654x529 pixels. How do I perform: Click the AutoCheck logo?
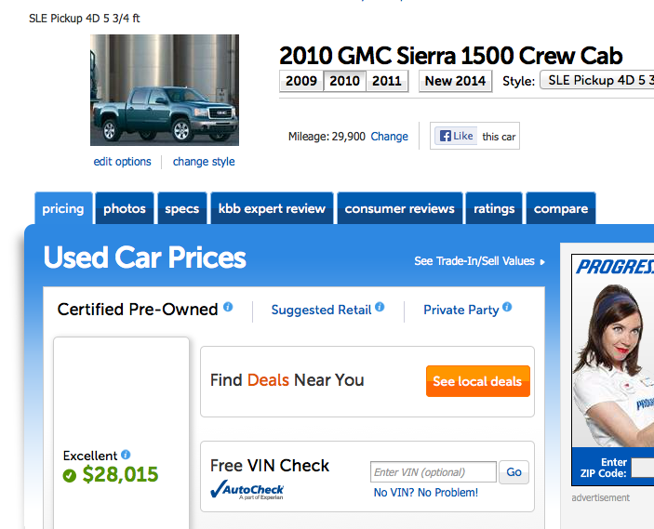[247, 489]
